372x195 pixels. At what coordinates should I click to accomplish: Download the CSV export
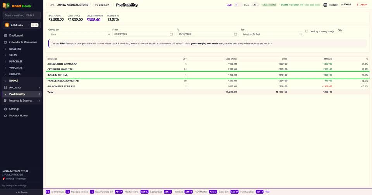(x=340, y=31)
